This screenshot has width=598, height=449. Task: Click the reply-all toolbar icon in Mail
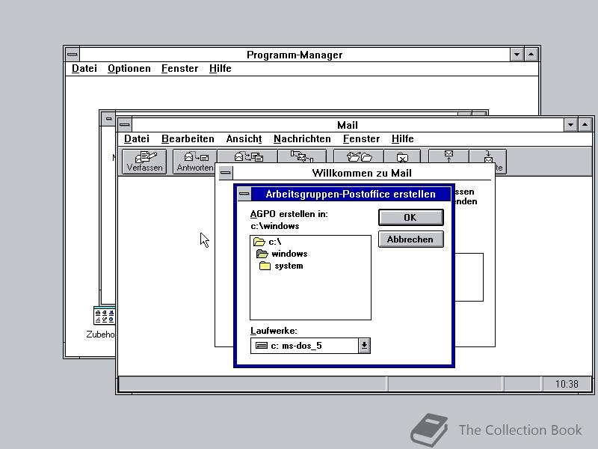[x=248, y=156]
